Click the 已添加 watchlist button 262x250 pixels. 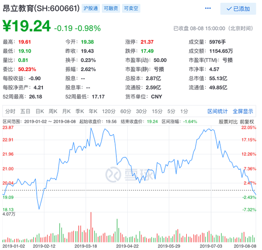click(238, 9)
